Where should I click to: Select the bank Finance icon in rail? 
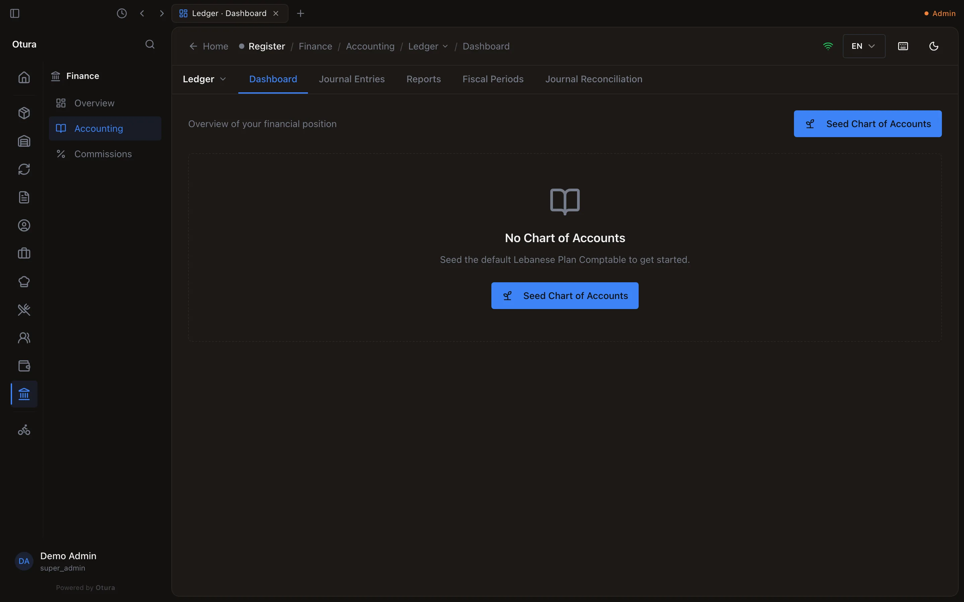point(24,394)
